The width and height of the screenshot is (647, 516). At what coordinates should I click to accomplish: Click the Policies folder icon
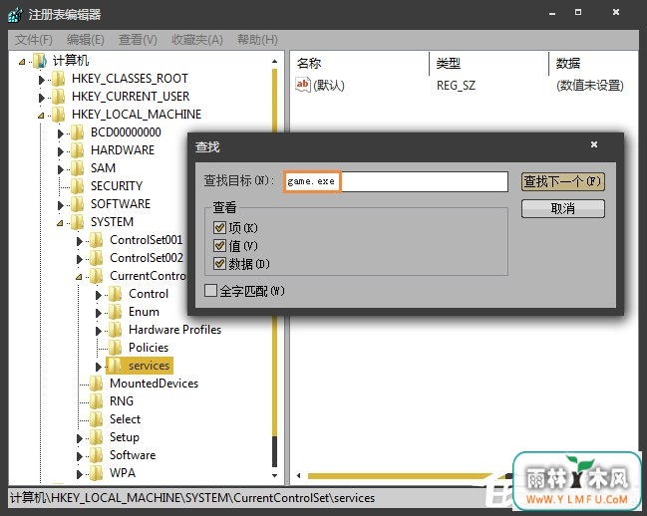pyautogui.click(x=115, y=348)
